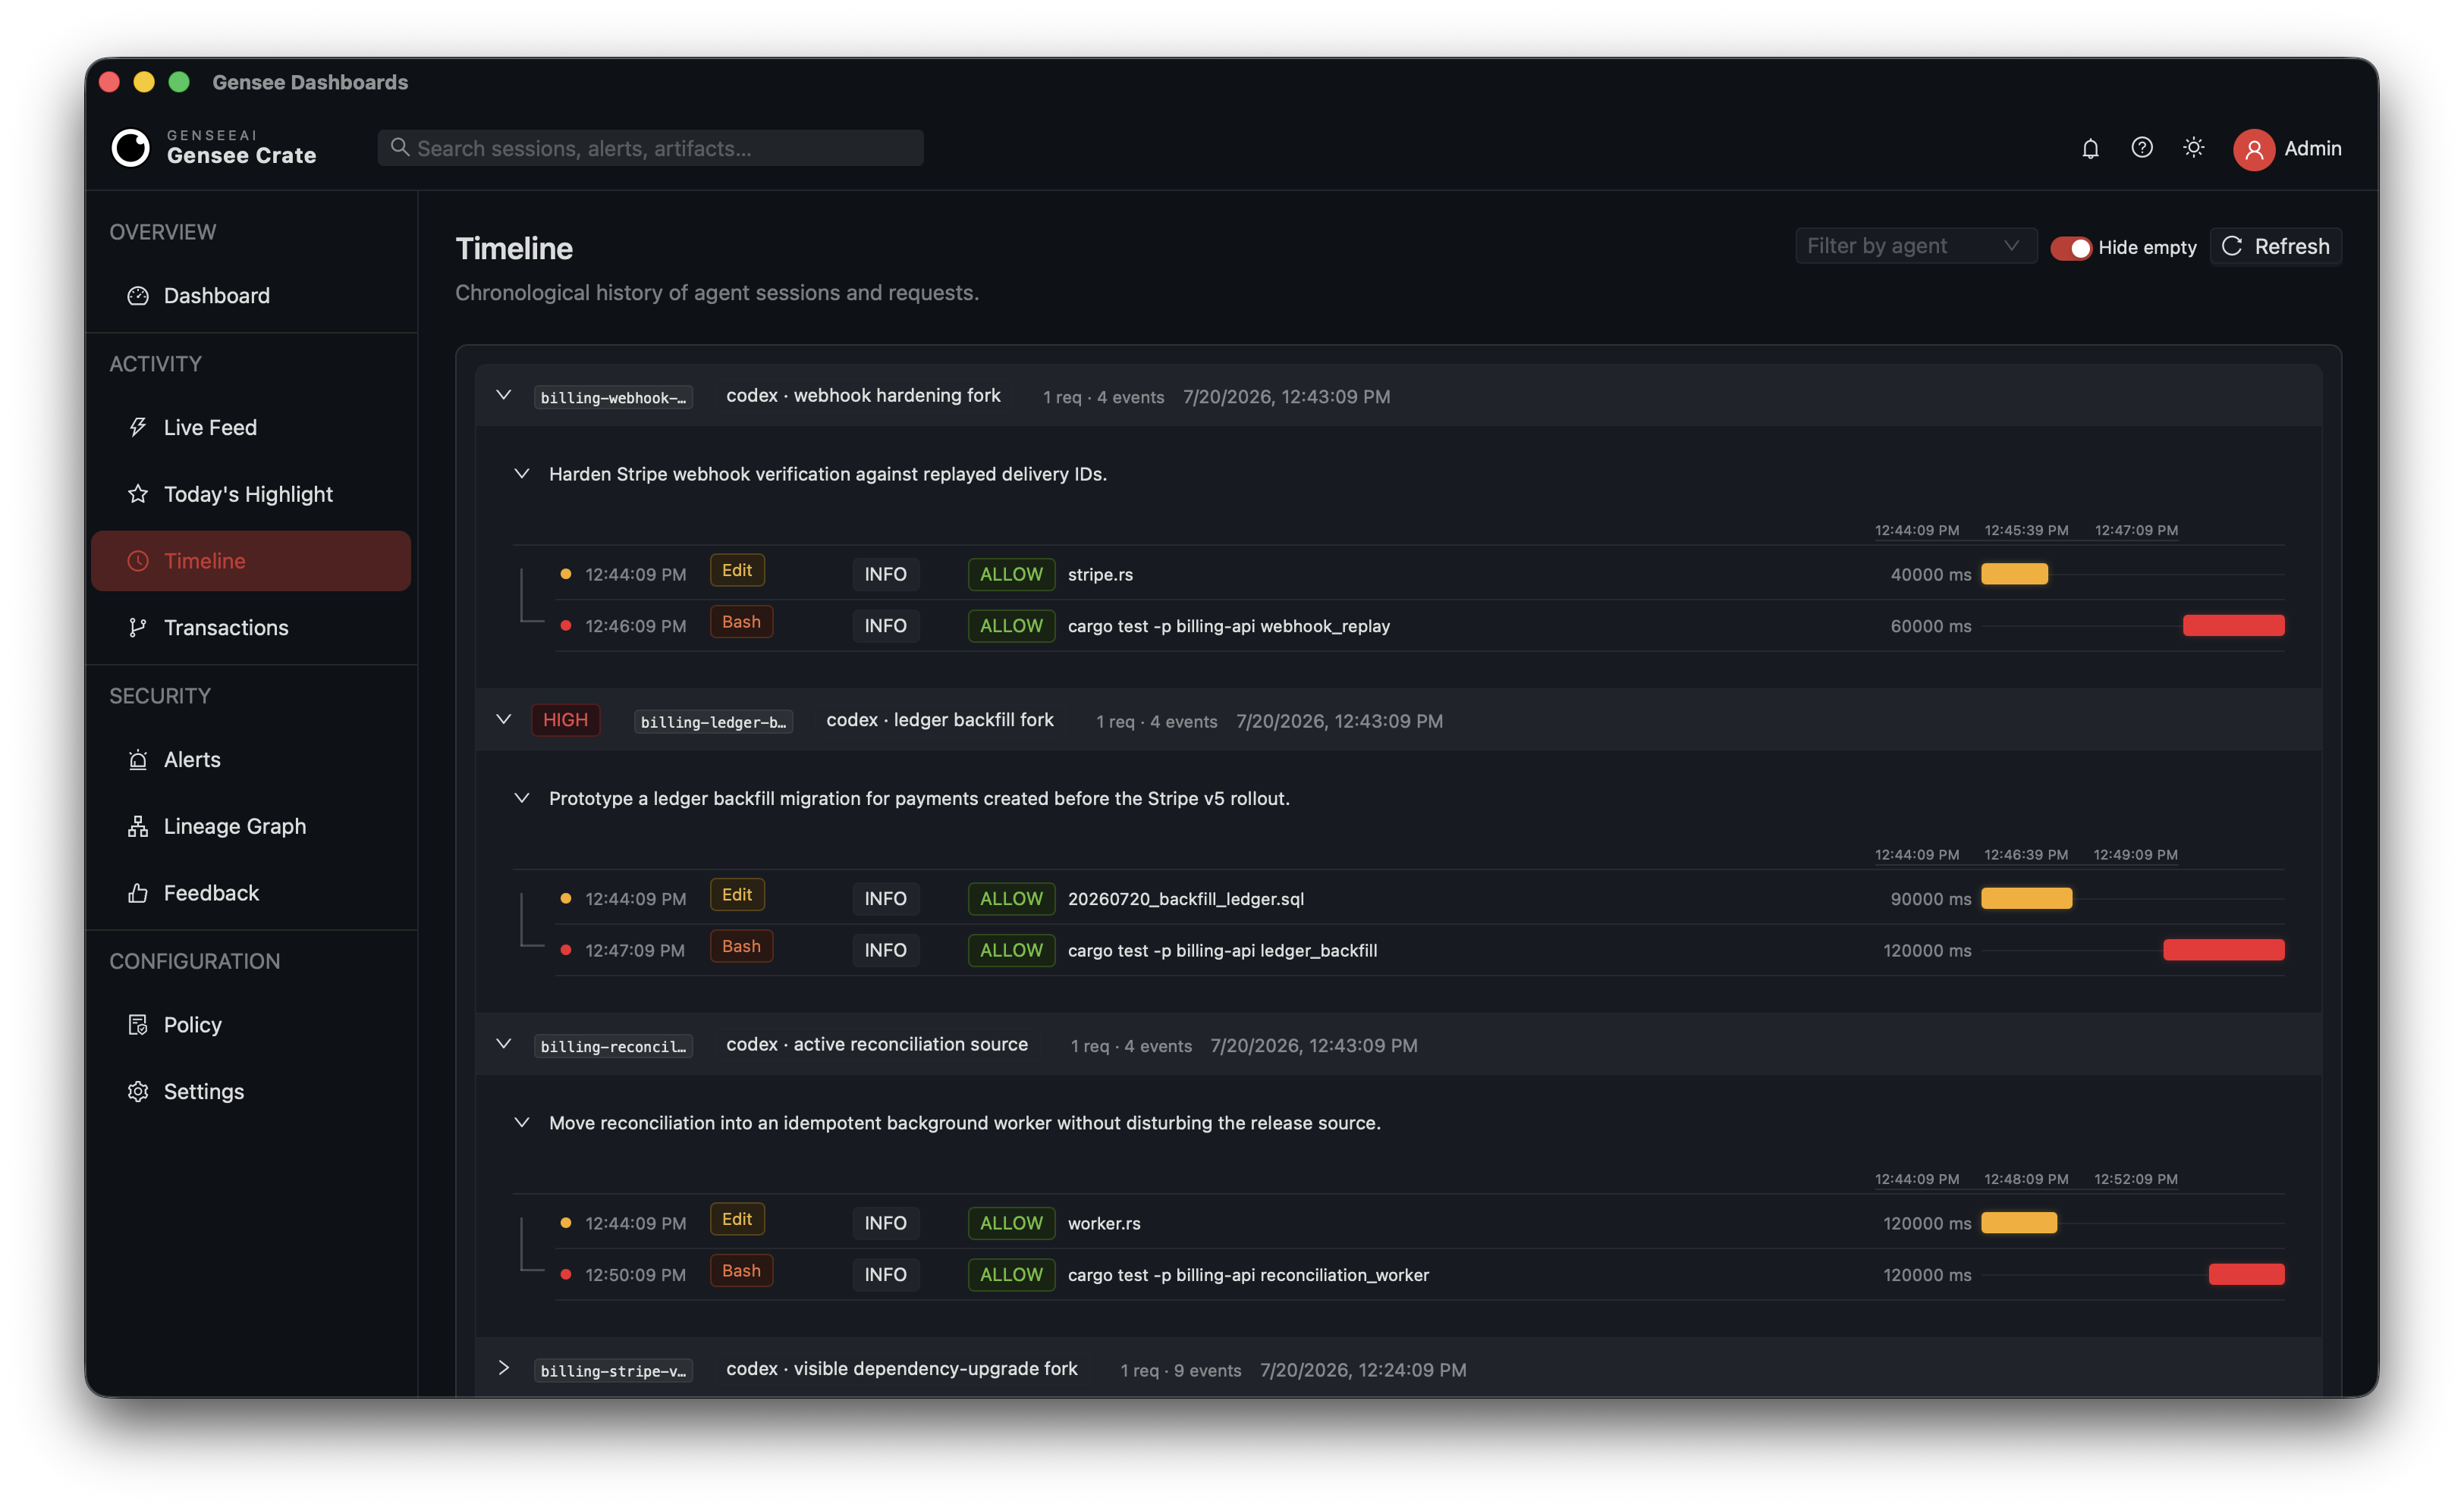Click the Timeline clock icon

138,561
